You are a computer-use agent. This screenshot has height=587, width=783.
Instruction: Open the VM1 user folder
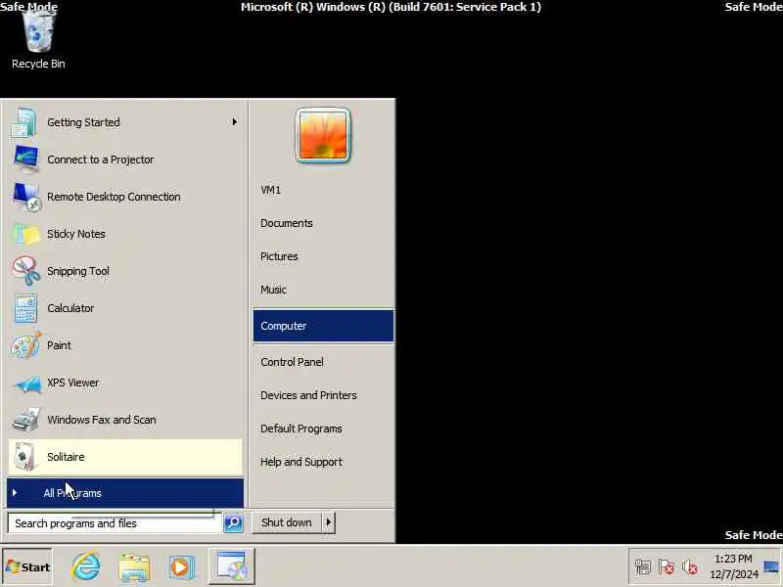[x=271, y=190]
